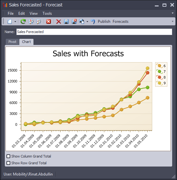
Task: Click legend series 7 green marker
Action: [x=159, y=72]
